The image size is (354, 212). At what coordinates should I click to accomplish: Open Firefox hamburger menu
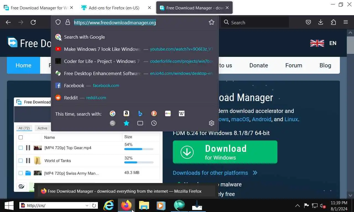(346, 22)
